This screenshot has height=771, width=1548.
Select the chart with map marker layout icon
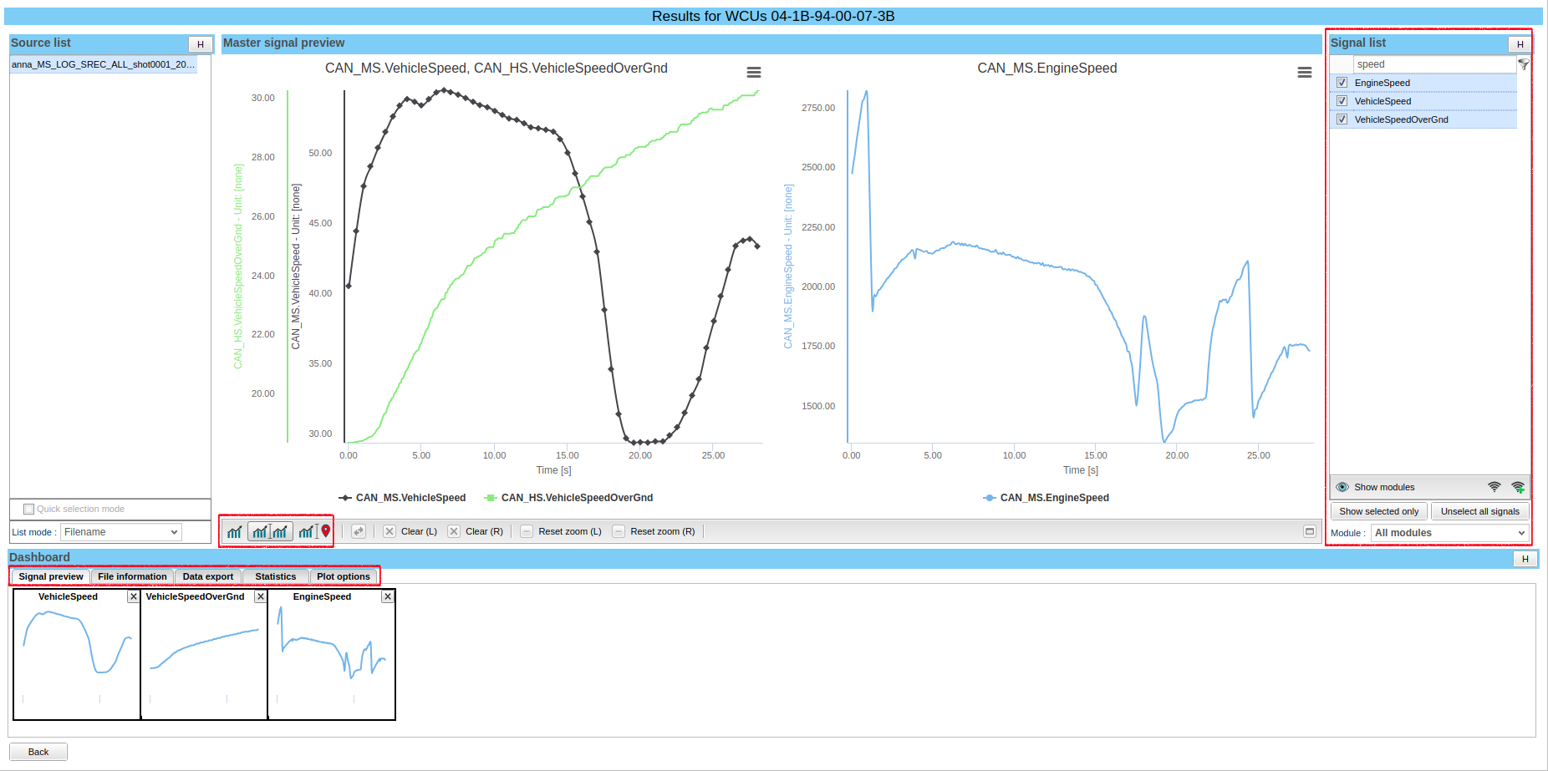point(314,532)
